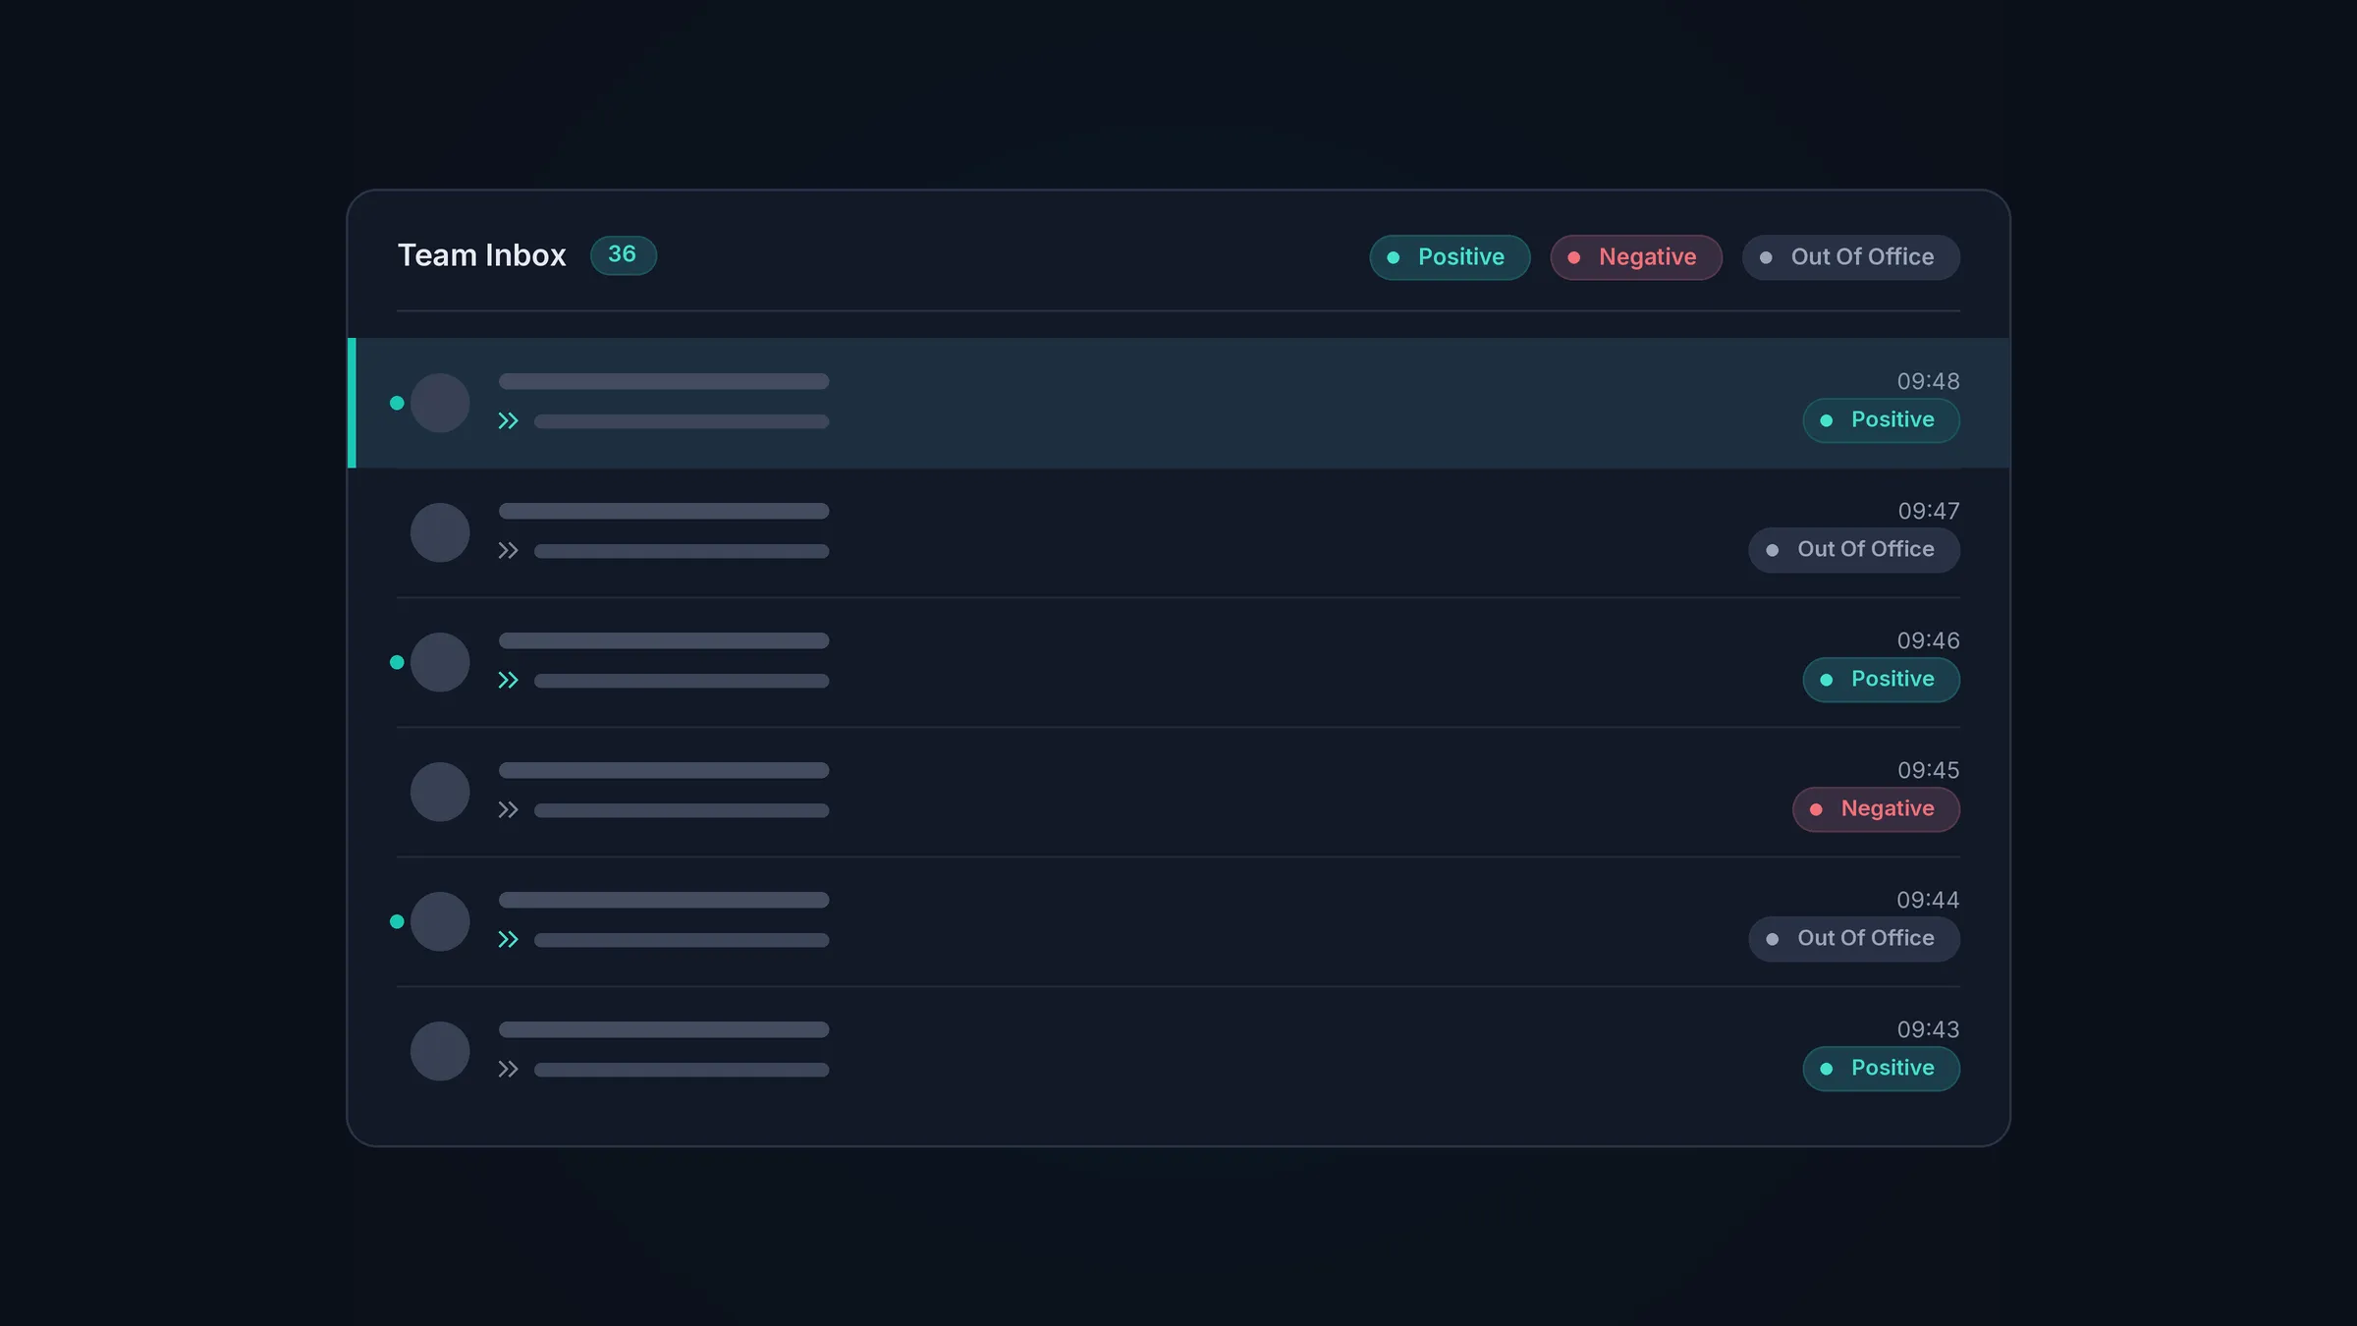2357x1326 pixels.
Task: Open preview line of 09:48 message
Action: tap(682, 421)
